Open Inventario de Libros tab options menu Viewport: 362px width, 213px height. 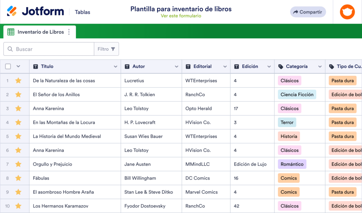coord(69,32)
